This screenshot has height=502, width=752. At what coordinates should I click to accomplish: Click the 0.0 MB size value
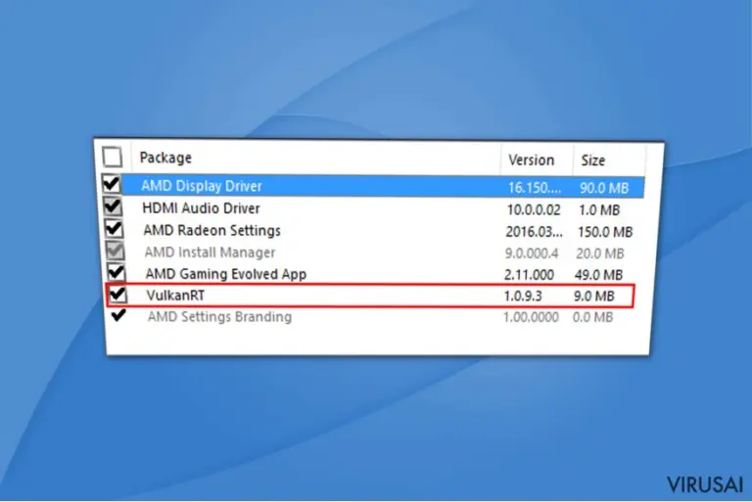click(x=592, y=317)
